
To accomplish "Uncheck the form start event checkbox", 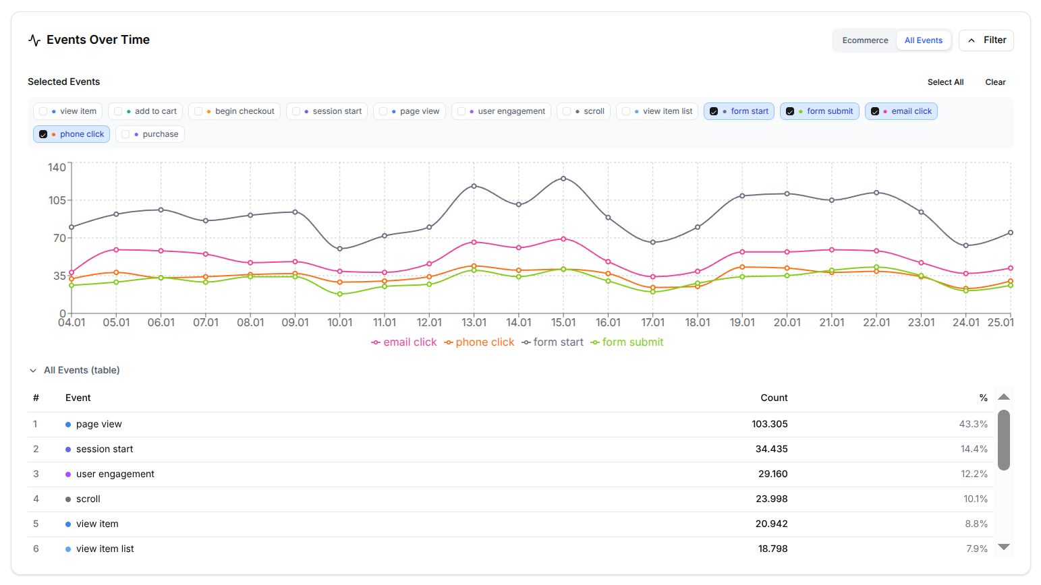I will click(x=714, y=111).
